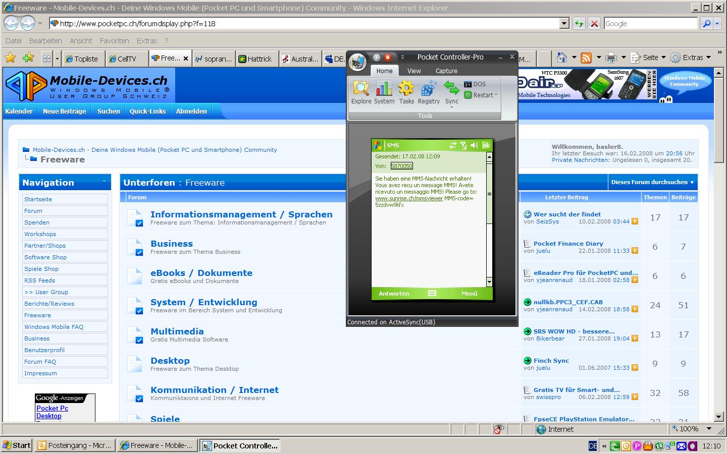Go to last post icon in Multimedia row

point(635,338)
